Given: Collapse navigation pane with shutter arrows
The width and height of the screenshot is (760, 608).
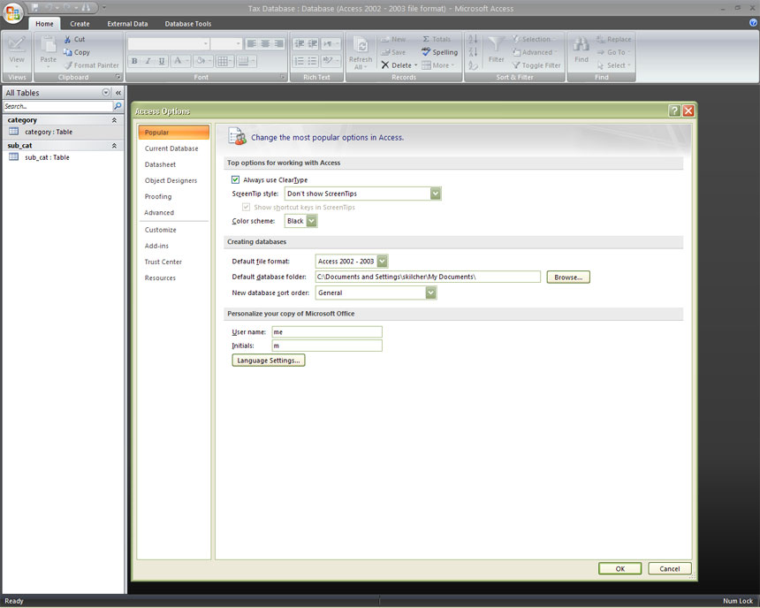Looking at the screenshot, I should [118, 93].
